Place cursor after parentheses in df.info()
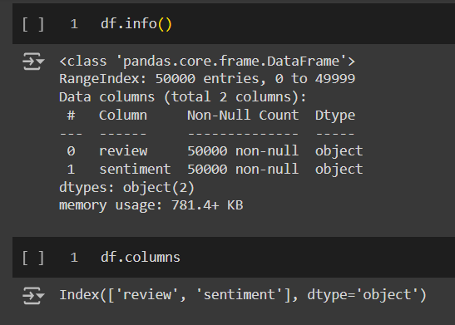The image size is (455, 325). 173,24
